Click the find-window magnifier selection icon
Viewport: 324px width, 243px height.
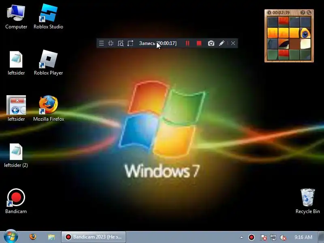[x=120, y=43]
